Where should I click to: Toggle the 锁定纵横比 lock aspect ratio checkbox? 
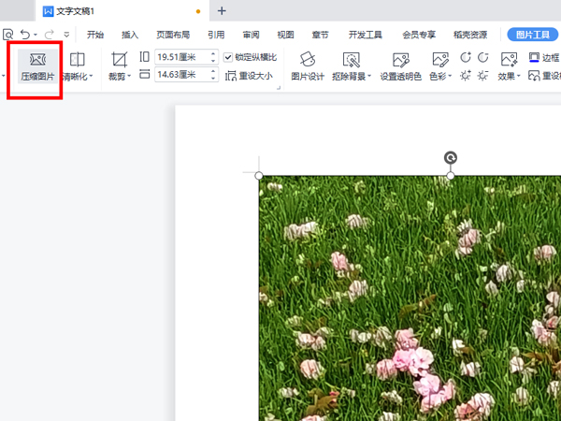pyautogui.click(x=228, y=57)
